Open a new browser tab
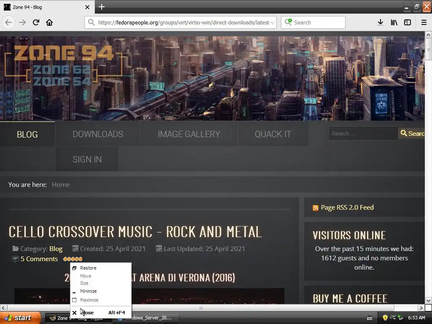The image size is (432, 324). click(x=101, y=7)
